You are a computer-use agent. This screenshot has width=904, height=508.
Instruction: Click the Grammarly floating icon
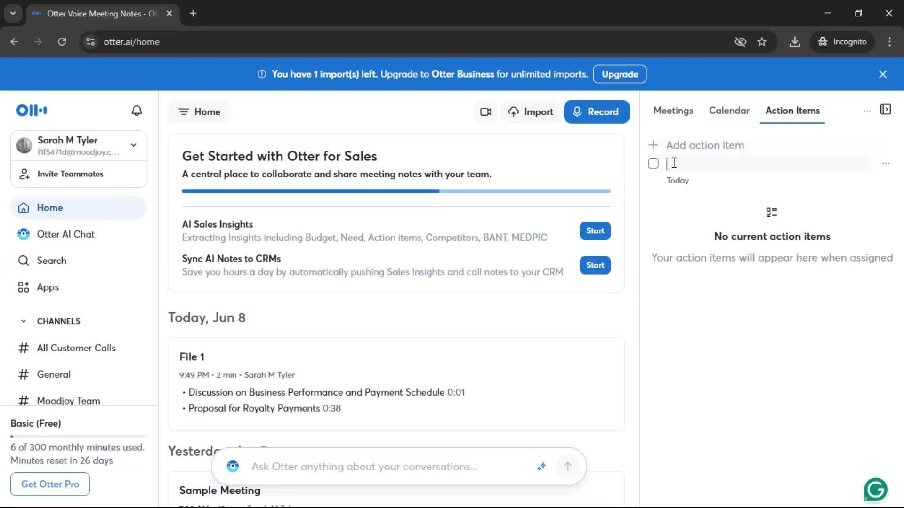[x=875, y=489]
